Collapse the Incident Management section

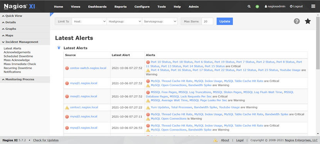pyautogui.click(x=25, y=42)
